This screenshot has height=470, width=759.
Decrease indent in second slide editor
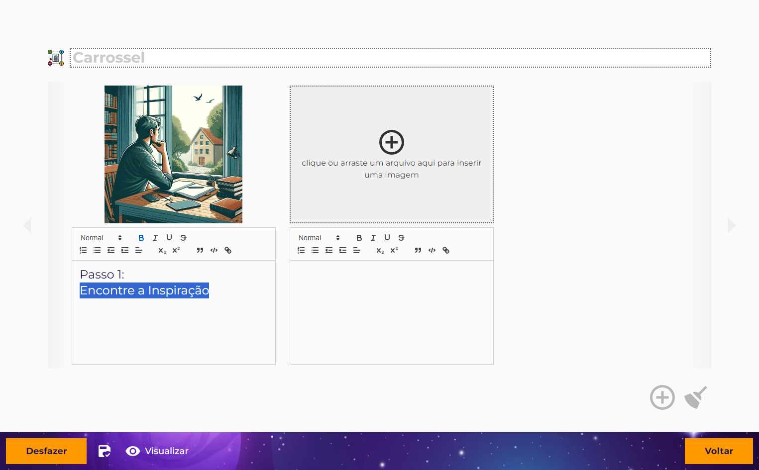tap(329, 250)
